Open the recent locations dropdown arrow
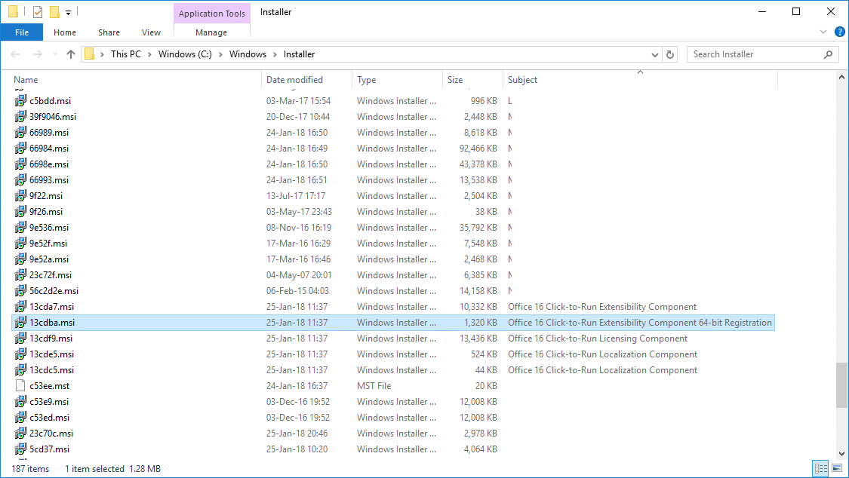Screen dimensions: 849x478 [x=54, y=54]
